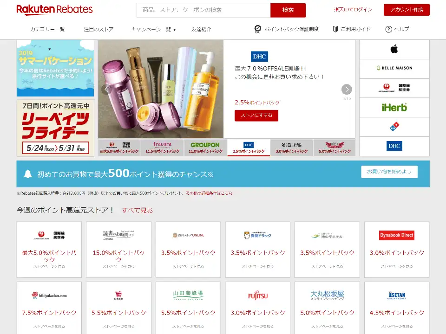Click the ポイントバック保証制度 badge icon
The width and height of the screenshot is (446, 334).
pos(258,29)
